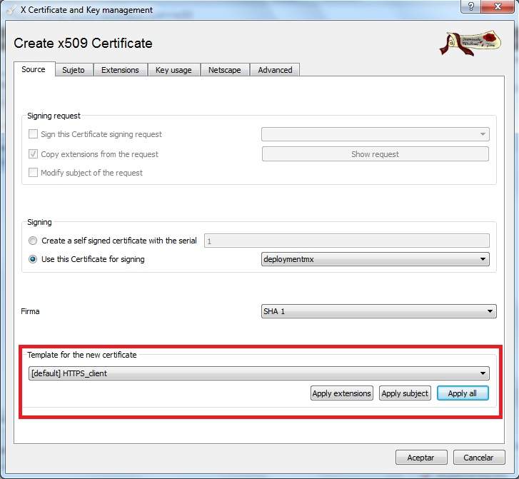
Task: Toggle 'Sign this Certificate signing request' checkbox
Action: 33,134
